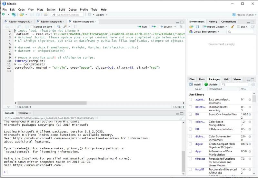Click the workspace panes grid icon

89,15
